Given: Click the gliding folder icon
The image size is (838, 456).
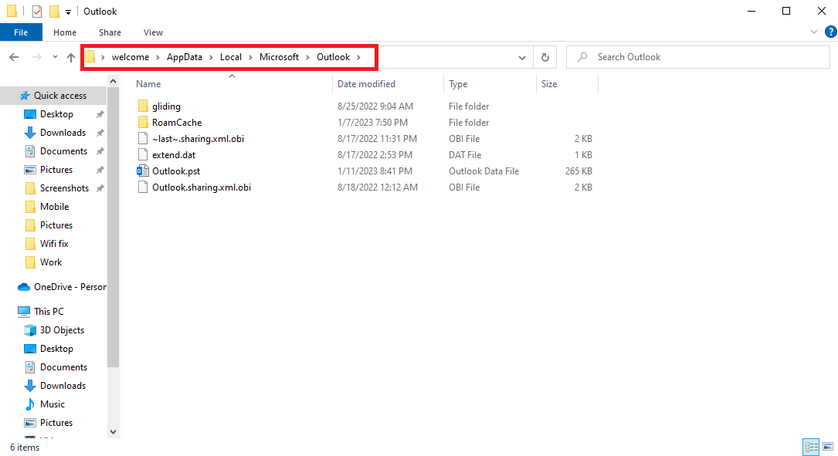Looking at the screenshot, I should [143, 106].
